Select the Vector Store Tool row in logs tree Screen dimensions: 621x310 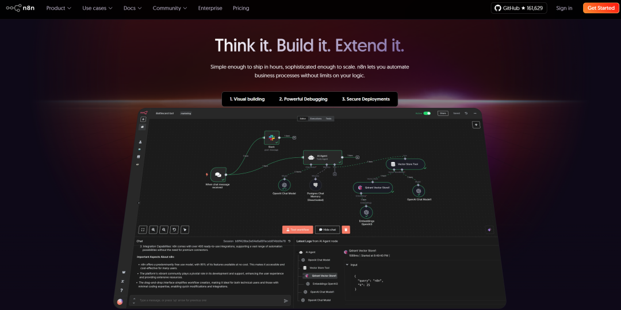pyautogui.click(x=316, y=268)
